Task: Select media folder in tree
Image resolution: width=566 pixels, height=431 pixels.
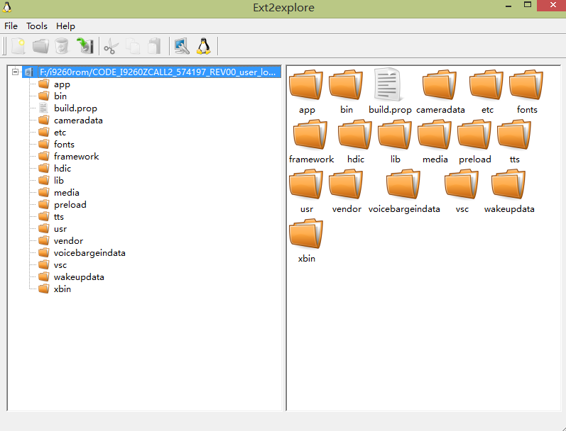Action: (59, 193)
